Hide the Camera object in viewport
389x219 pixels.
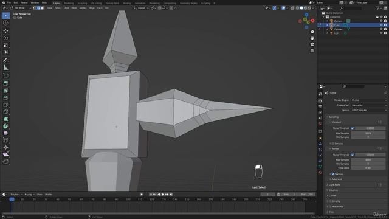[381, 21]
